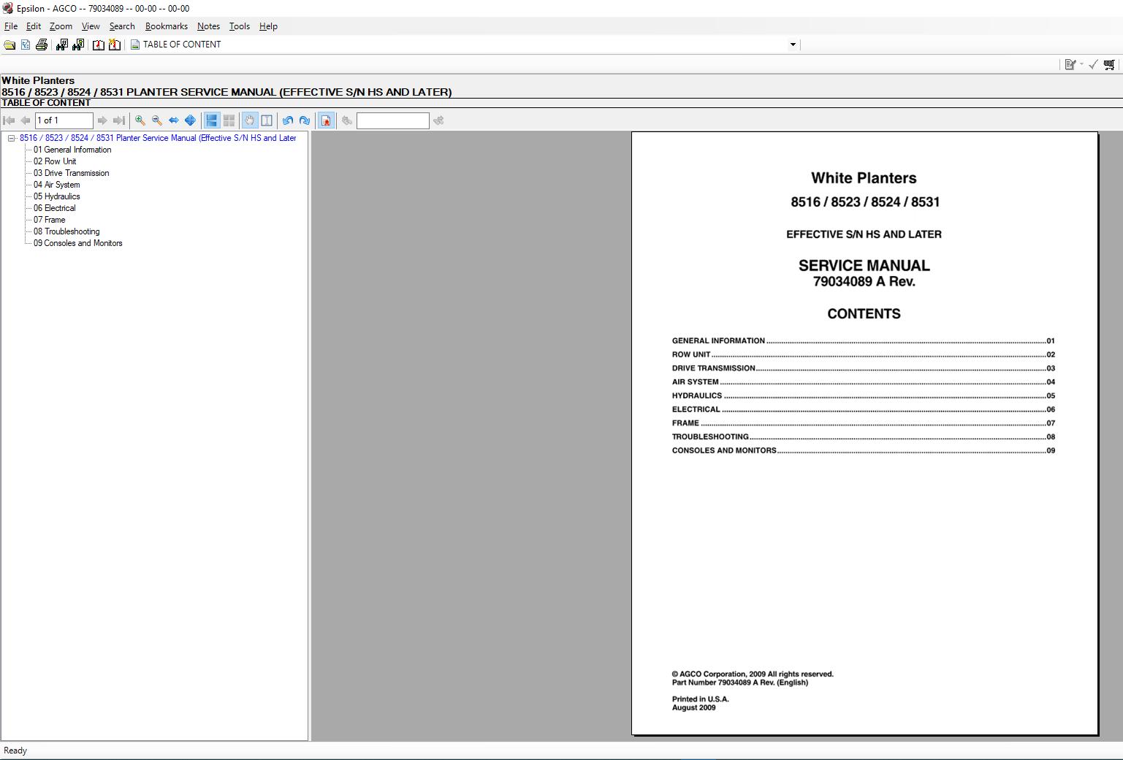Open the Bookmarks menu

point(167,26)
